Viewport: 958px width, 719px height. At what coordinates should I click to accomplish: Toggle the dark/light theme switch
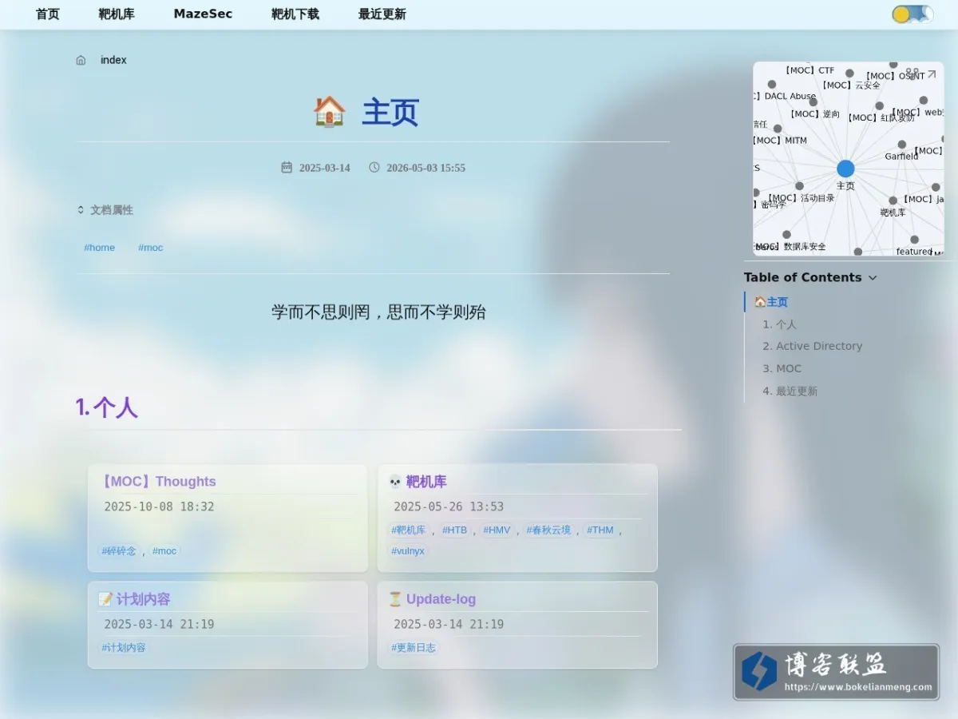point(912,14)
